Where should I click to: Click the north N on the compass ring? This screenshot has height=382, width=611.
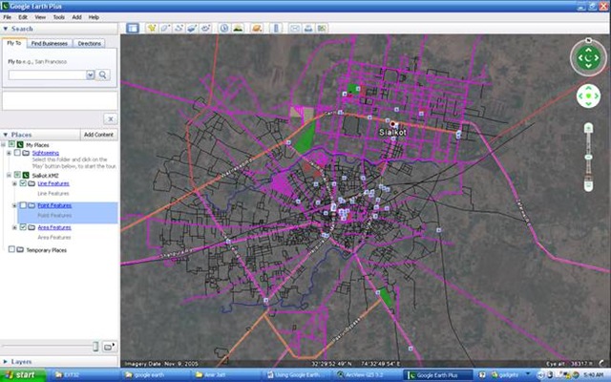[x=588, y=40]
